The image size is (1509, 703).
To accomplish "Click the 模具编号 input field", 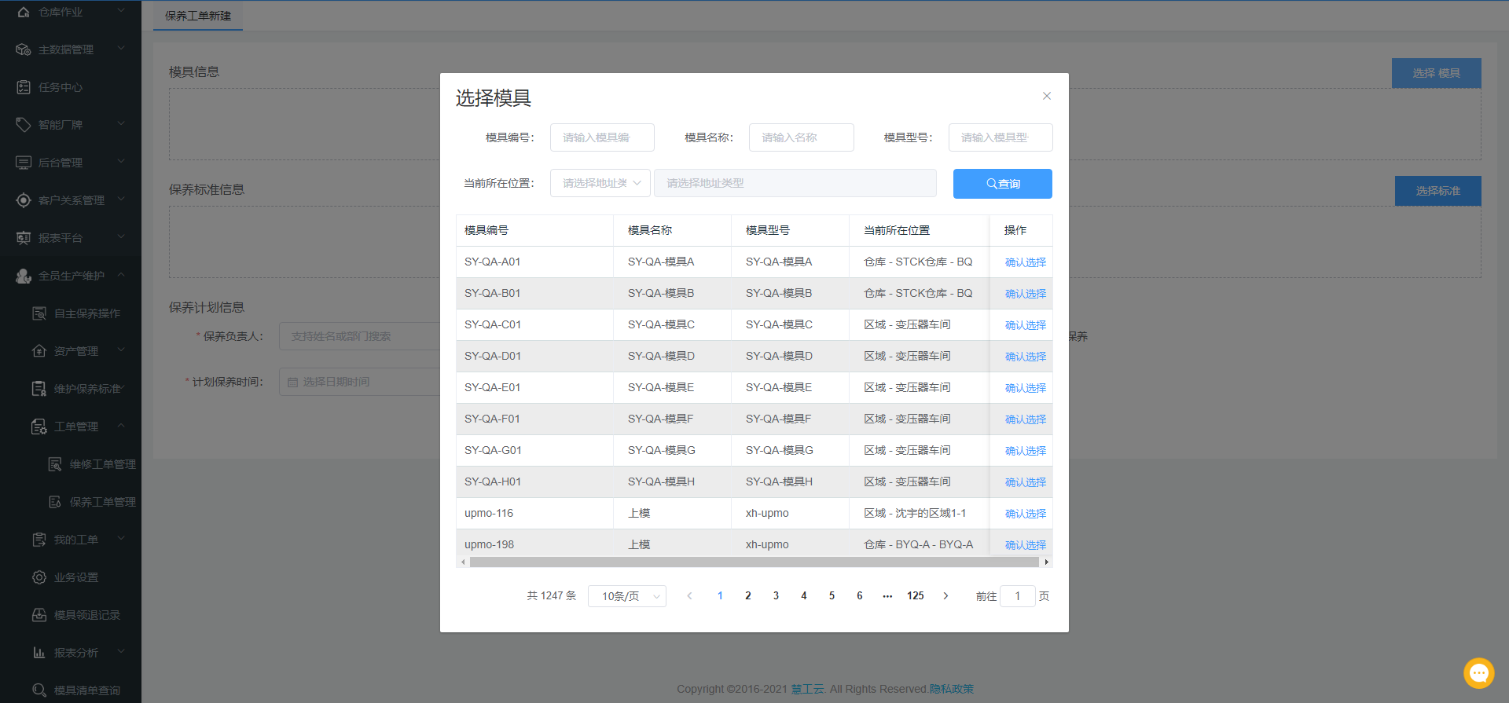I will [x=602, y=137].
